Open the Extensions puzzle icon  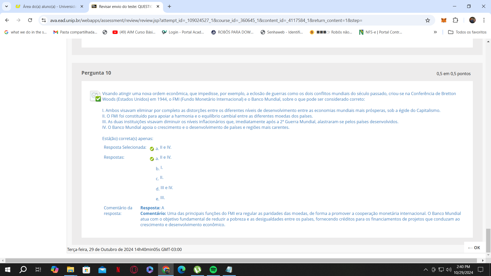pyautogui.click(x=455, y=20)
